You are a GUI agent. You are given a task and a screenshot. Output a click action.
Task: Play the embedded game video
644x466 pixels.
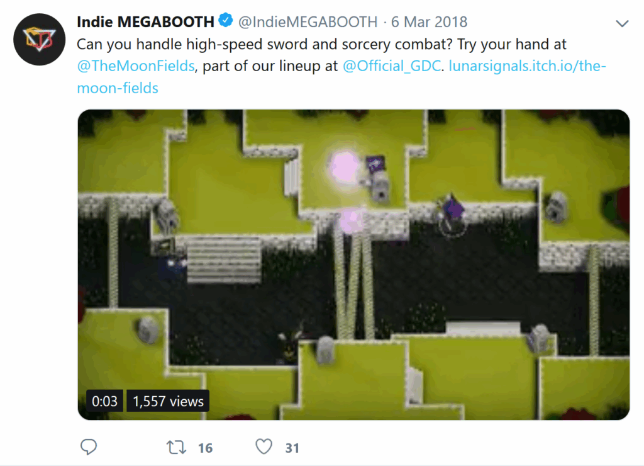[353, 264]
